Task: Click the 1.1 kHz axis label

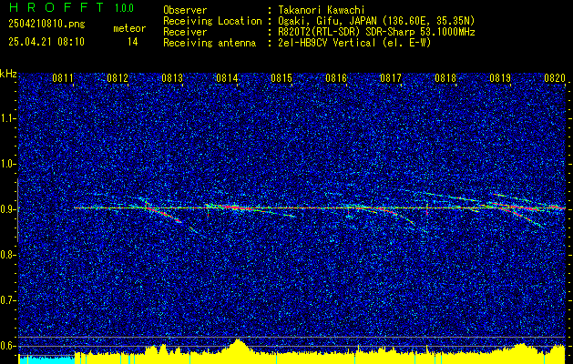Action: click(8, 119)
